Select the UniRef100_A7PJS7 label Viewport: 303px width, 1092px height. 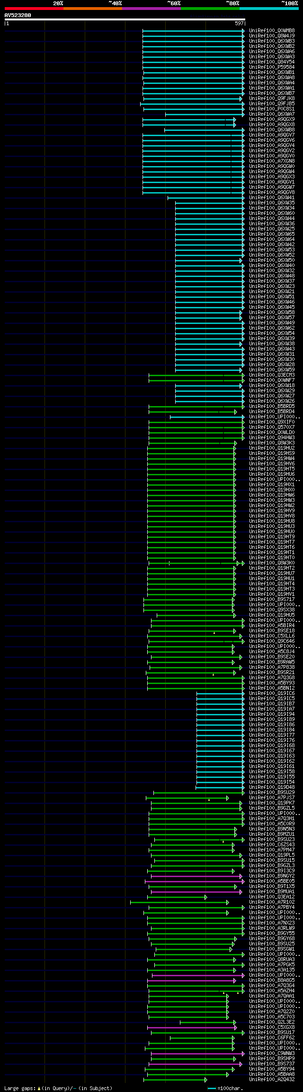pyautogui.click(x=272, y=798)
